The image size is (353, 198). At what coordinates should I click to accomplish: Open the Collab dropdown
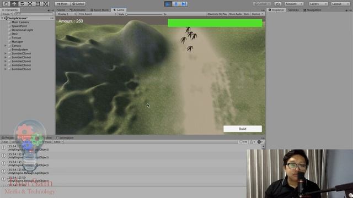(261, 4)
